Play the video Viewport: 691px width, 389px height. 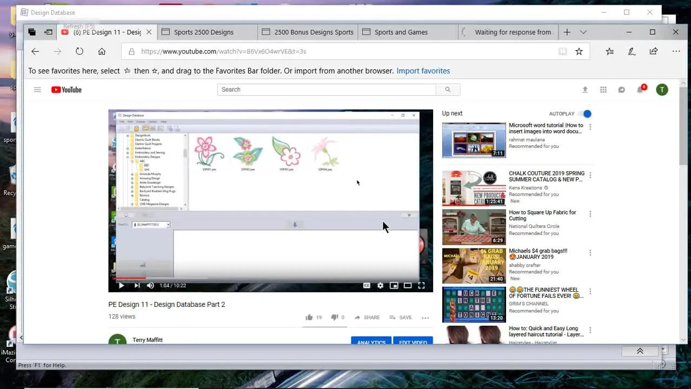[121, 285]
